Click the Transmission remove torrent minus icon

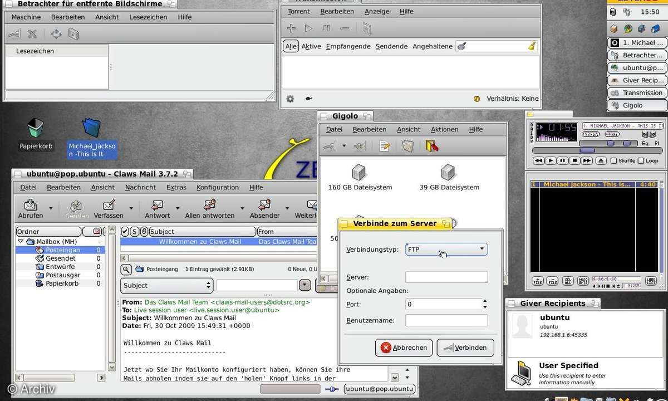(x=345, y=28)
